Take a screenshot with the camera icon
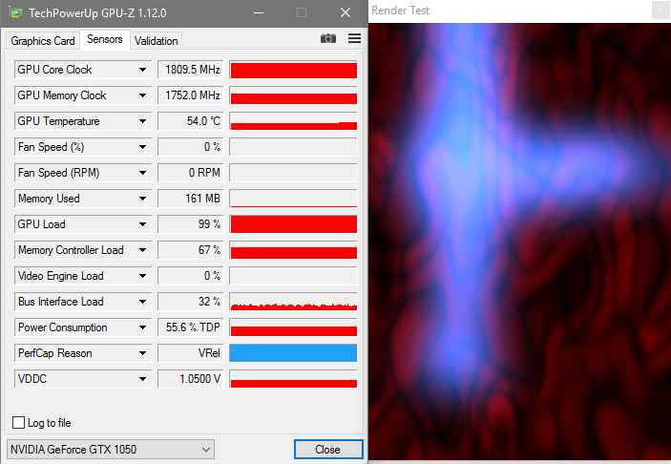 (x=328, y=38)
